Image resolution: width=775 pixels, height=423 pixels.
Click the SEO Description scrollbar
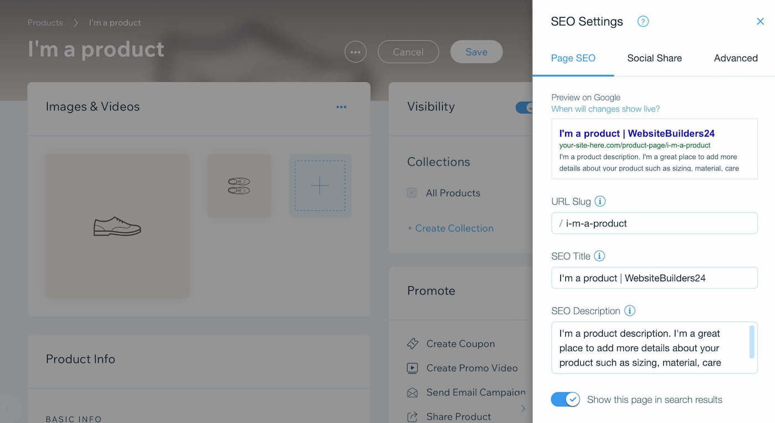click(x=752, y=342)
